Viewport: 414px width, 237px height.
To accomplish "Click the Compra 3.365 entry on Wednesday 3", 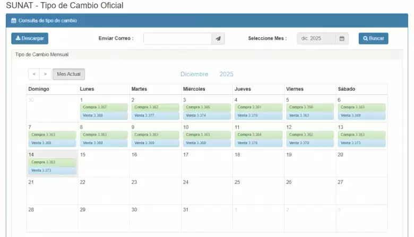I will click(x=206, y=107).
